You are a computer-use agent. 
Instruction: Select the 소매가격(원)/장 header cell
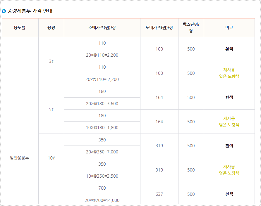102,27
